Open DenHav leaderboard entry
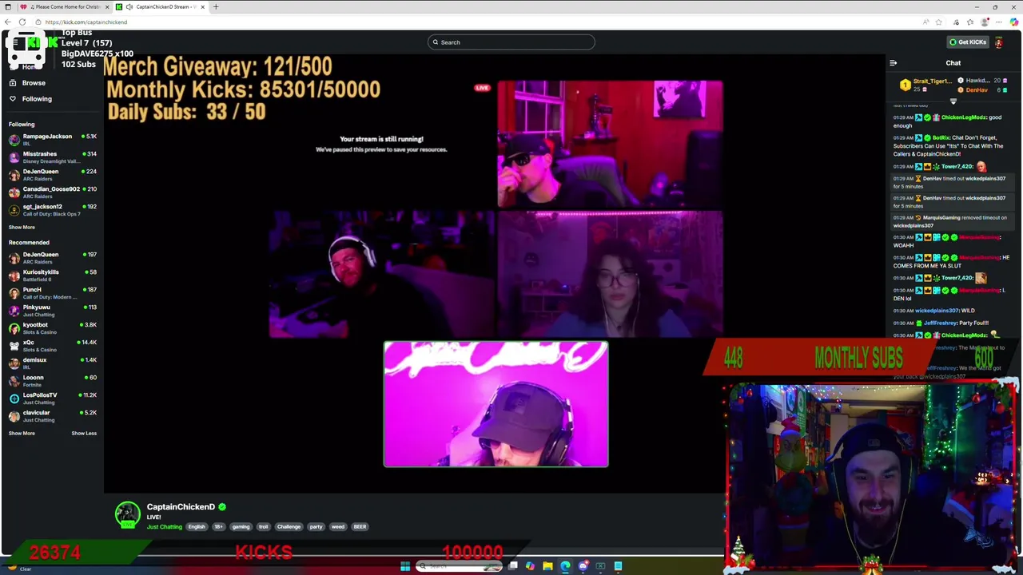This screenshot has height=575, width=1023. click(x=981, y=89)
